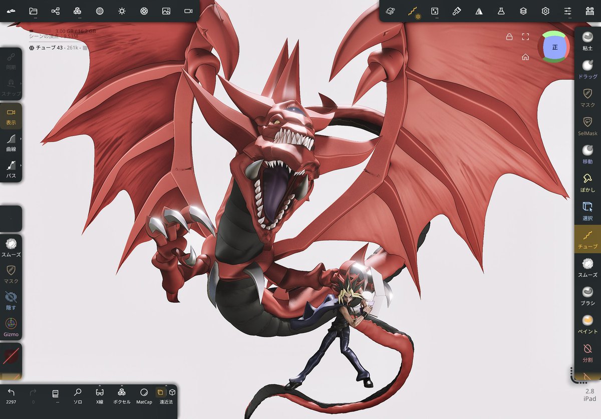Open the Tube stroke settings menu
Screen dimensions: 601x419
point(413,11)
